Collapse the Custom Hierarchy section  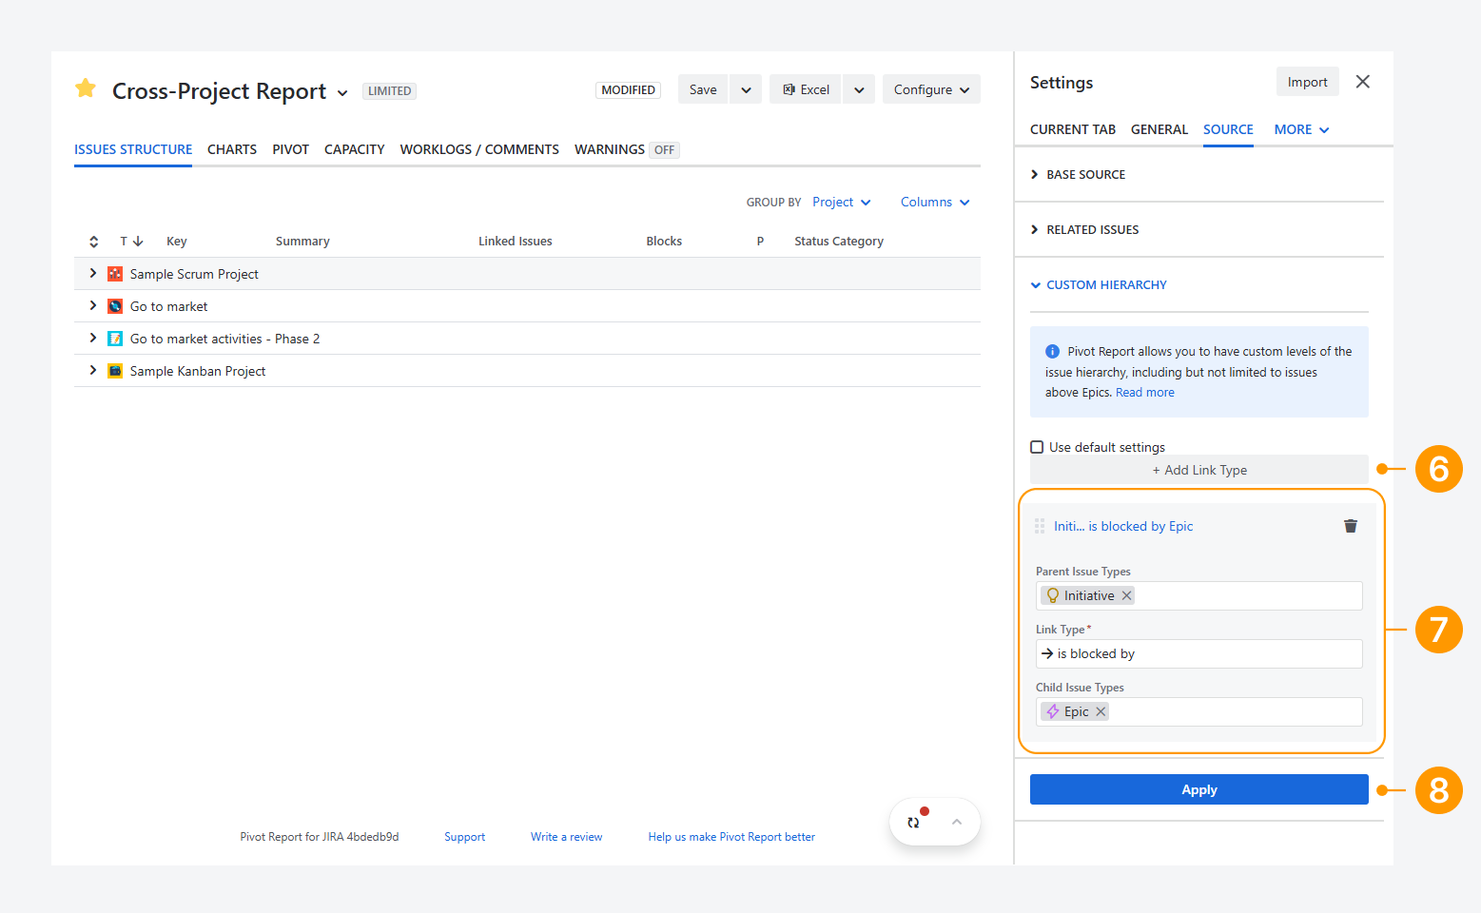1099,285
